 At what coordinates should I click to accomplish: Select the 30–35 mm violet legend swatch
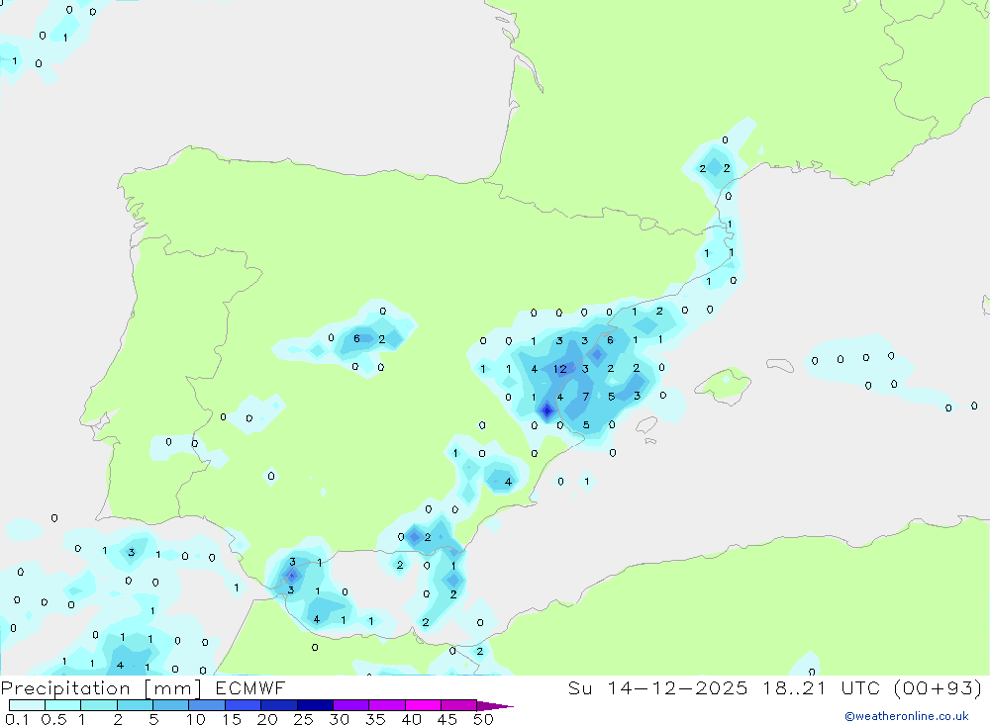350,705
